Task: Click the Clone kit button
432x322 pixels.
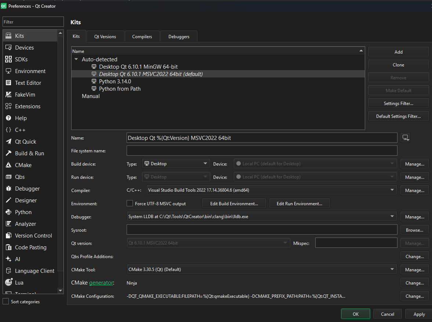Action: point(398,65)
